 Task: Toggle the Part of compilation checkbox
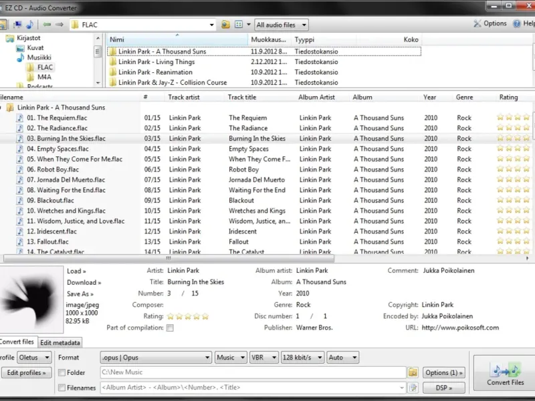coord(170,328)
